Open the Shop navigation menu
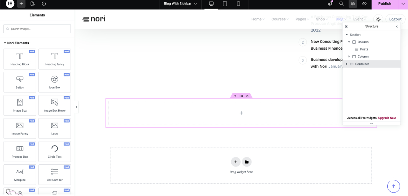Viewport: 408px width, 196px height. coord(322,19)
